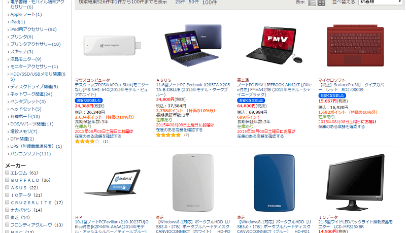
Task: Switch to grid view display icon
Action: click(x=321, y=3)
